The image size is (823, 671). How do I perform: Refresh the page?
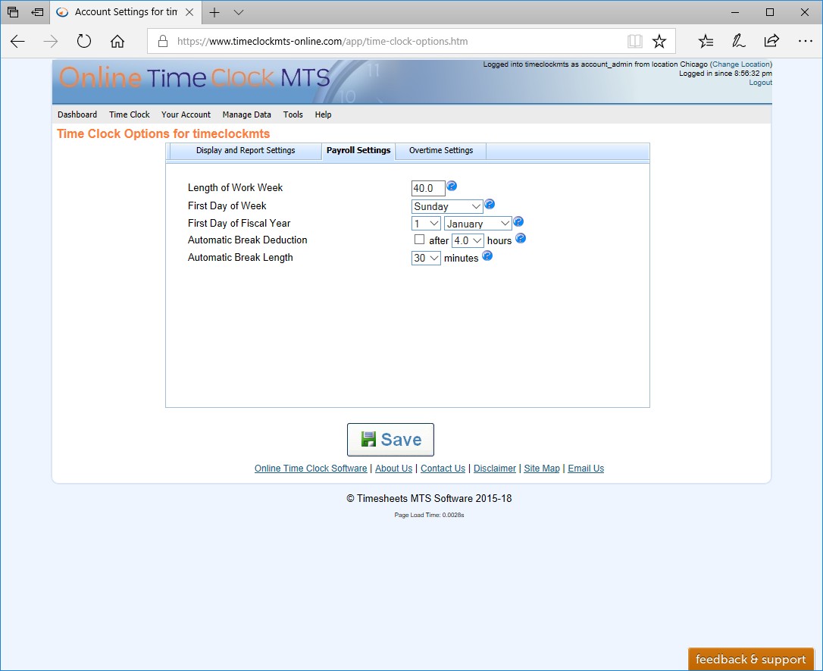click(x=84, y=42)
